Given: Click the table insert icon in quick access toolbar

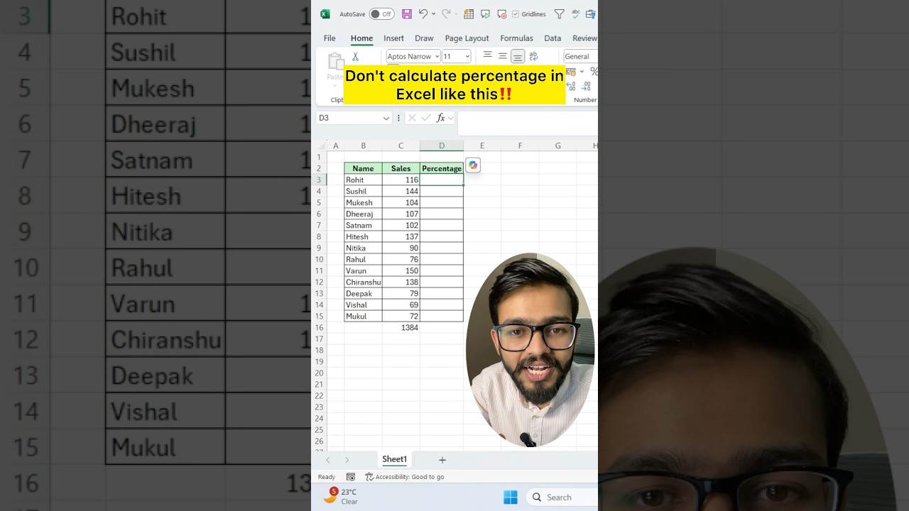Looking at the screenshot, I should (x=469, y=14).
